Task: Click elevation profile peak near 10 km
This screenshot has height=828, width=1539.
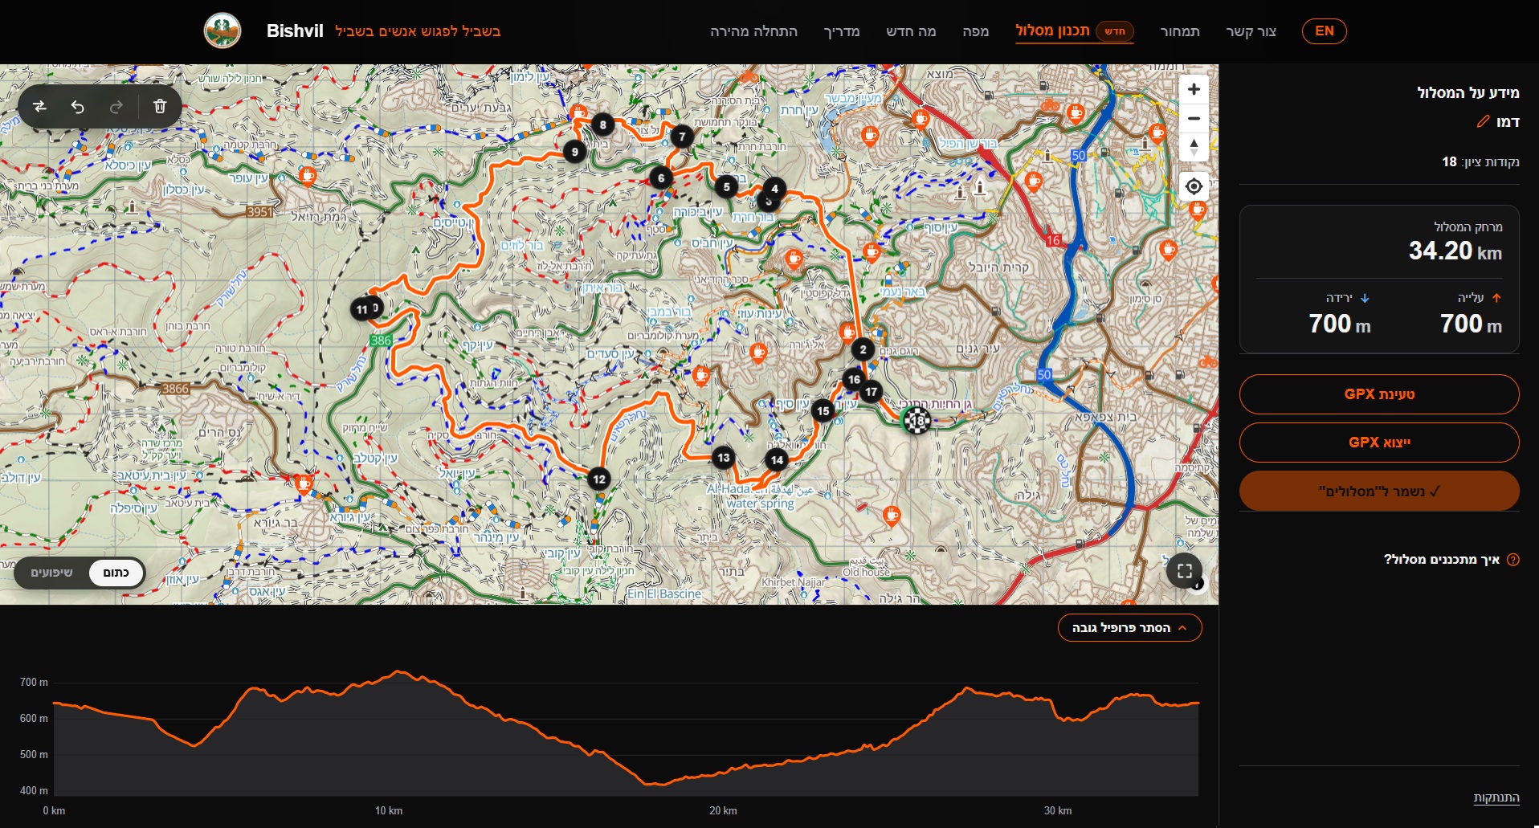Action: [x=399, y=671]
